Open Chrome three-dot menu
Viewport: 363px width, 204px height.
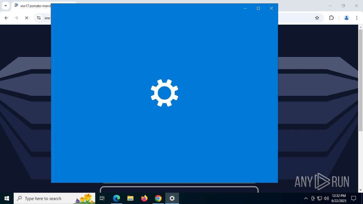[x=357, y=18]
